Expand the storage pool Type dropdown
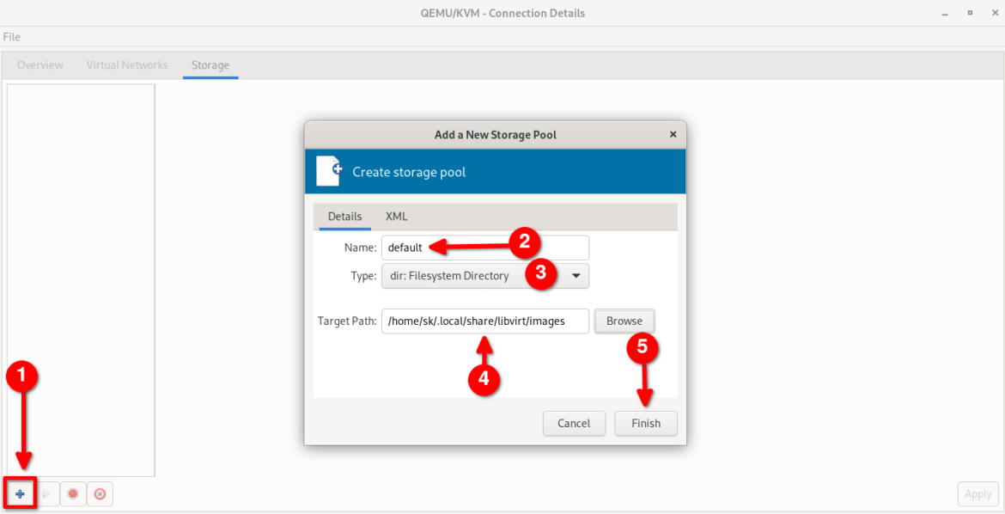 click(576, 276)
